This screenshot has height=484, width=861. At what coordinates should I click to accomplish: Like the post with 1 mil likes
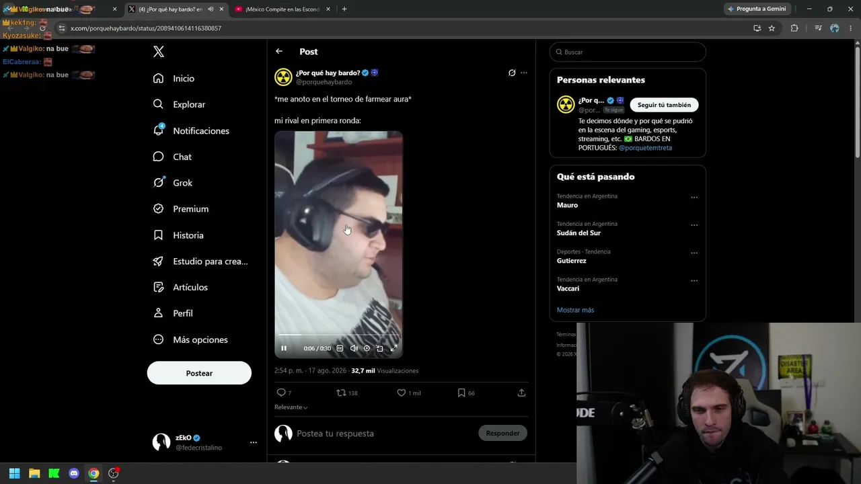point(402,393)
